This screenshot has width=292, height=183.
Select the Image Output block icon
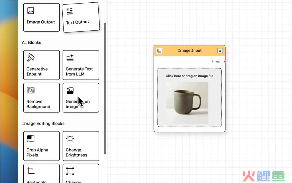coord(30,11)
